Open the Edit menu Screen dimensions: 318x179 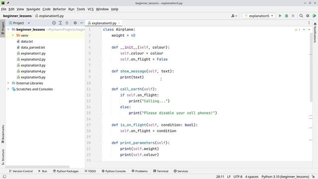(x=11, y=9)
